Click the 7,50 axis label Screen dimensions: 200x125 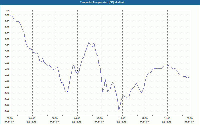coord(7,27)
